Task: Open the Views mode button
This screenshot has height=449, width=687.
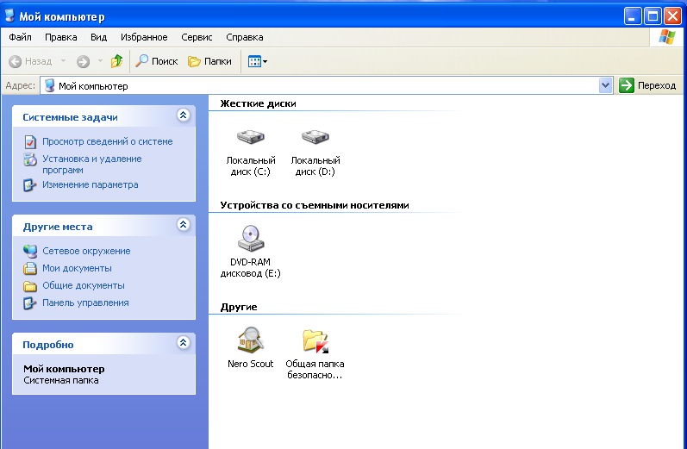Action: click(257, 61)
